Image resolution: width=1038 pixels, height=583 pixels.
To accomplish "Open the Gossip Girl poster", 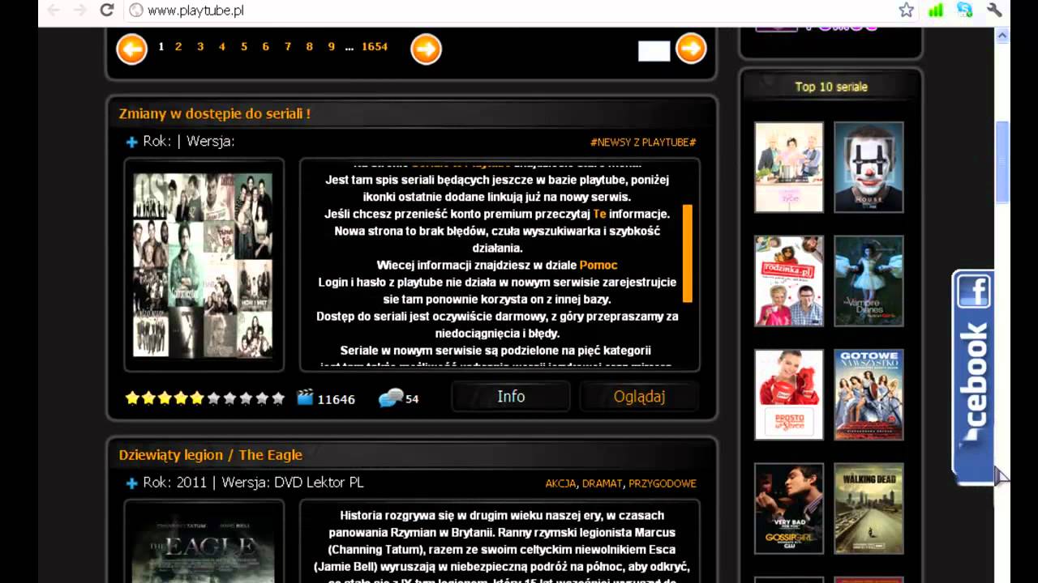I will (x=789, y=509).
